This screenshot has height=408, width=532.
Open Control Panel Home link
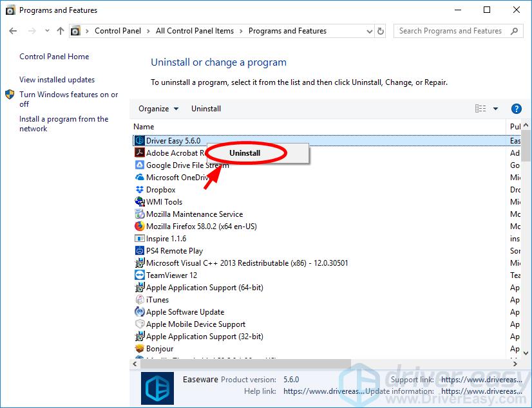tap(54, 57)
